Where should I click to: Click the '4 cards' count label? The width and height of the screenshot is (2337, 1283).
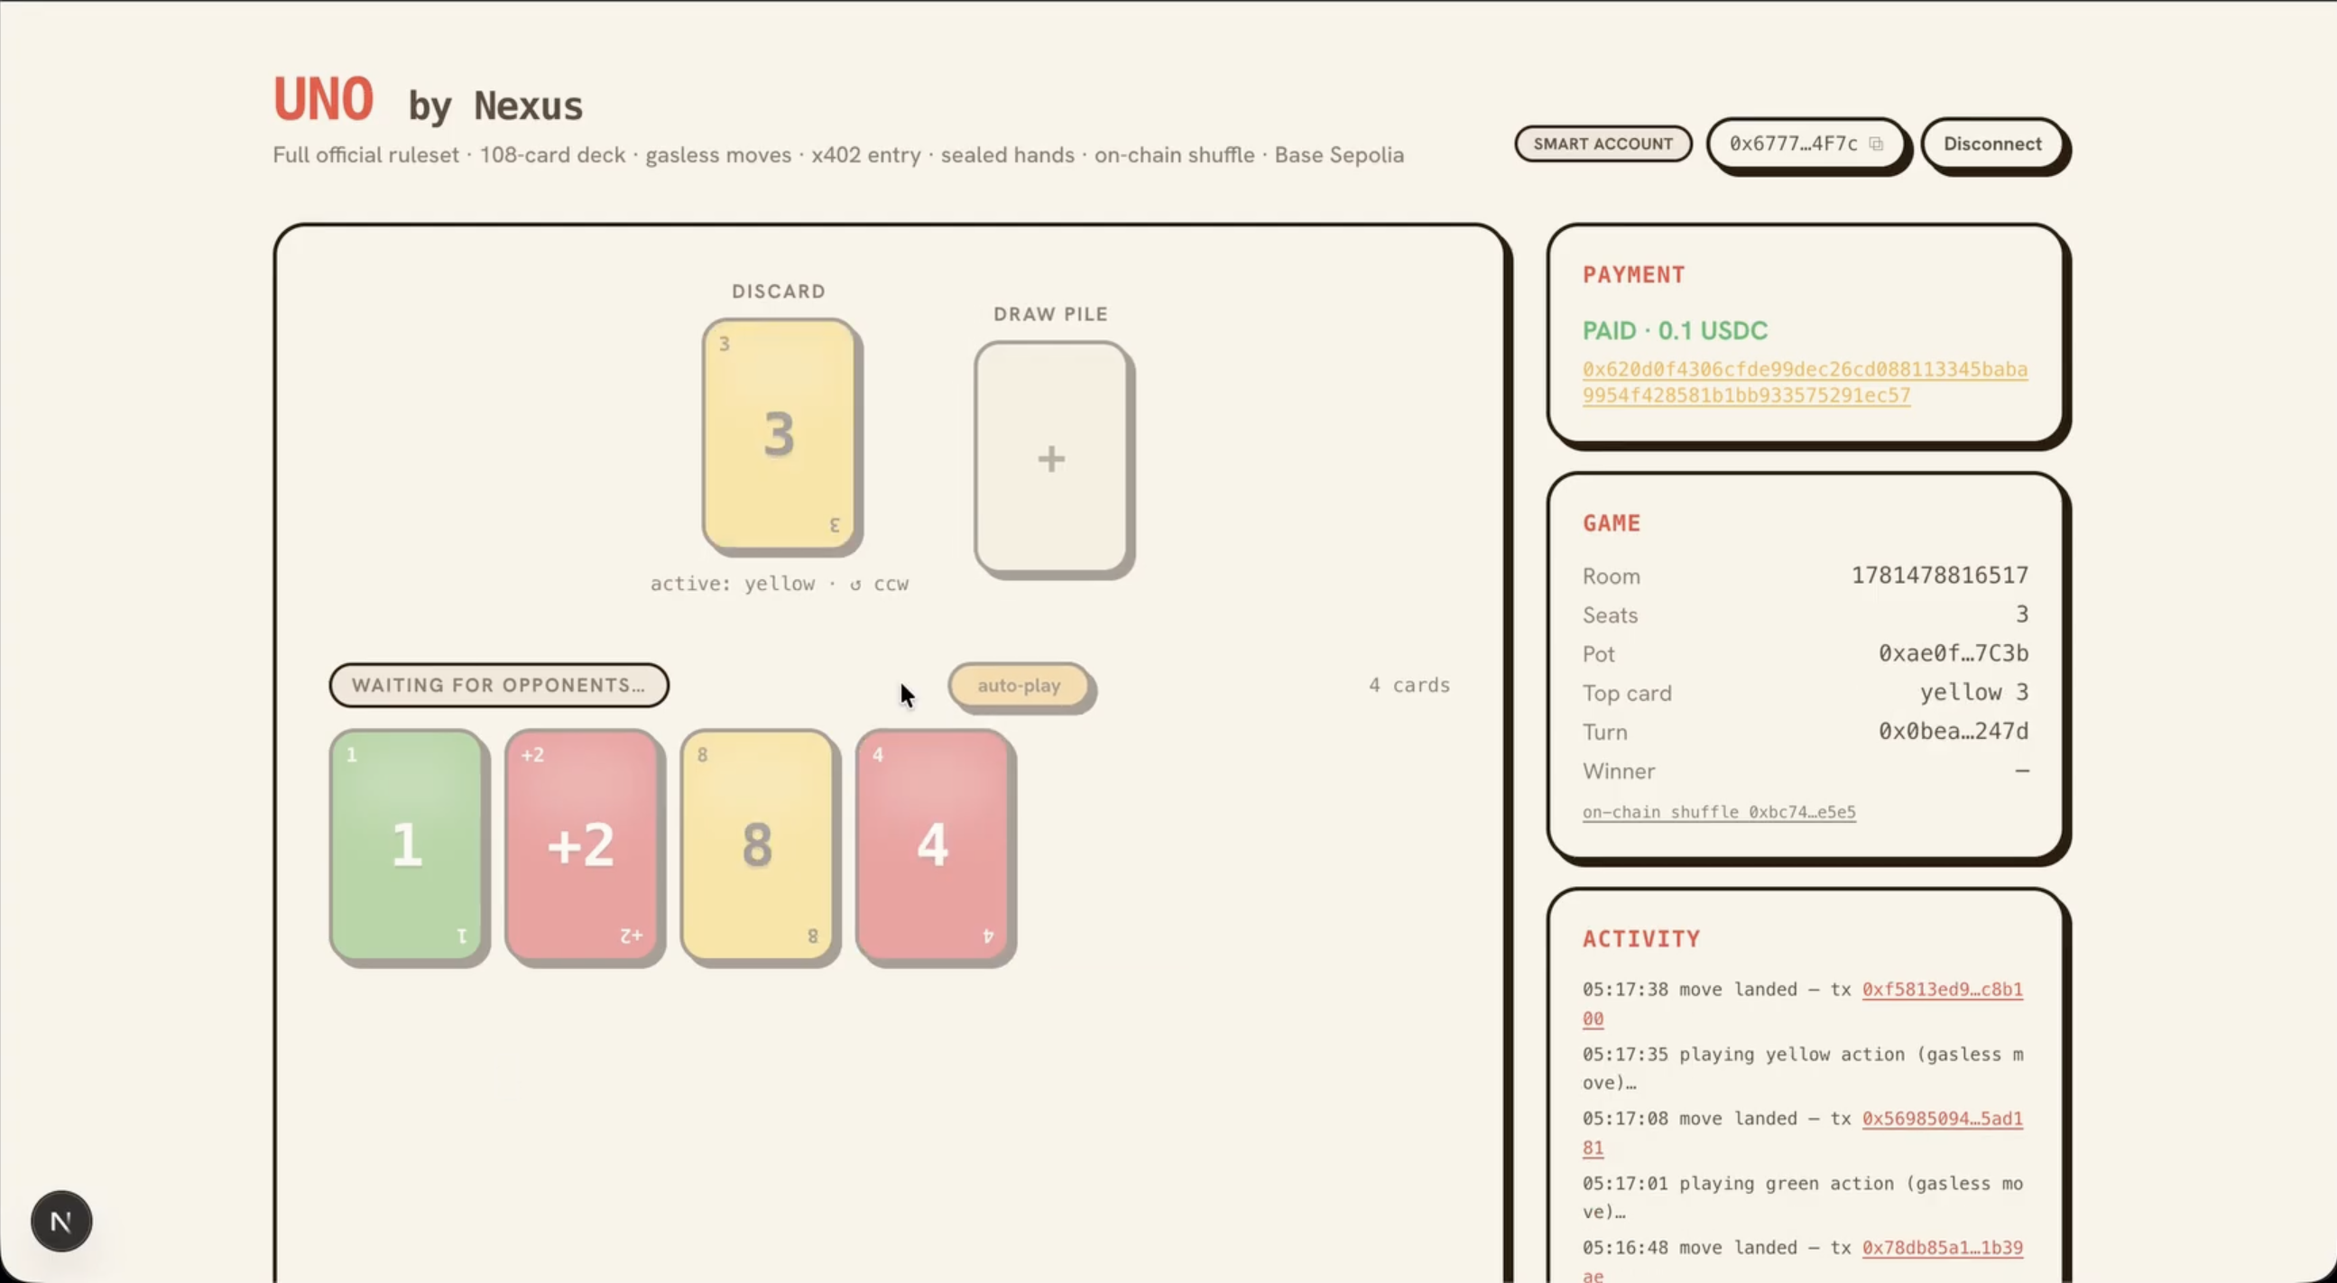click(1409, 685)
